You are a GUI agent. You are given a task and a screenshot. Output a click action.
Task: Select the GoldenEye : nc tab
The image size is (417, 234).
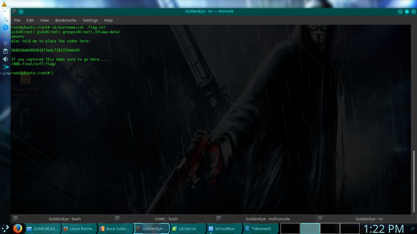pos(367,219)
